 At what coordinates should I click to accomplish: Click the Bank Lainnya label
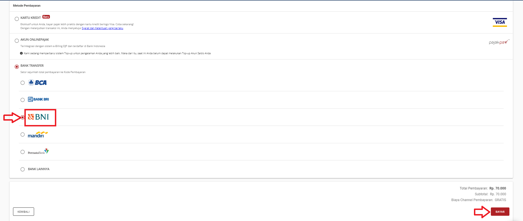click(x=39, y=169)
